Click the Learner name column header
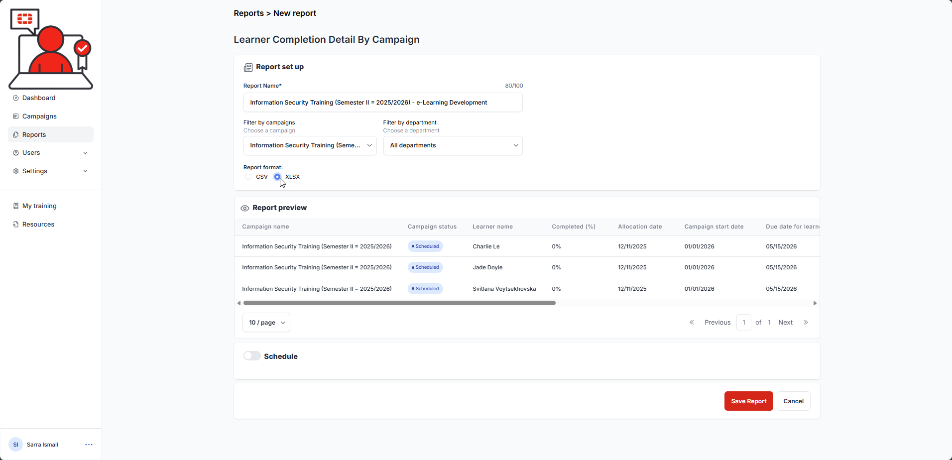This screenshot has width=952, height=460. click(x=492, y=227)
